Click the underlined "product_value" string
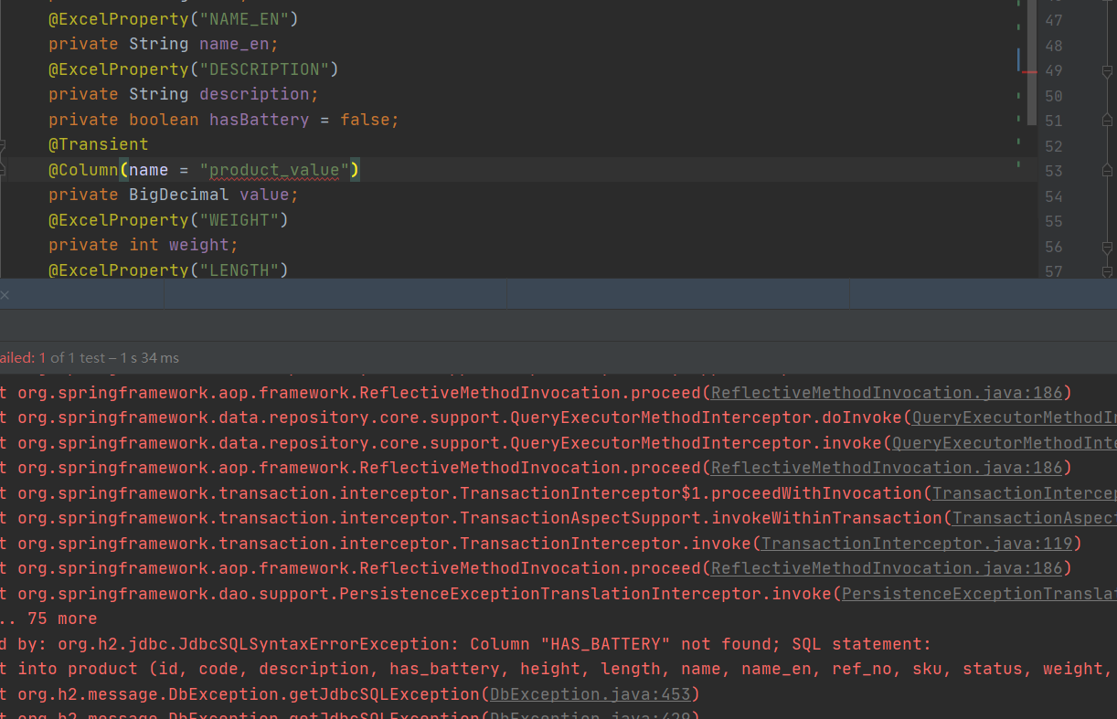This screenshot has height=719, width=1117. click(x=274, y=170)
